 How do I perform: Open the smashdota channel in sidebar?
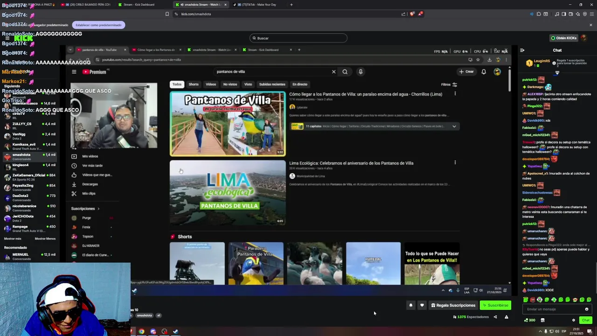[30, 156]
